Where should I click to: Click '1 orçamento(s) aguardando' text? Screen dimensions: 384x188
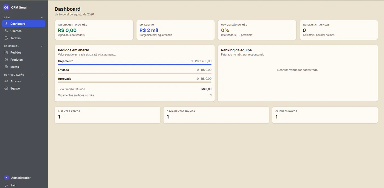[156, 35]
